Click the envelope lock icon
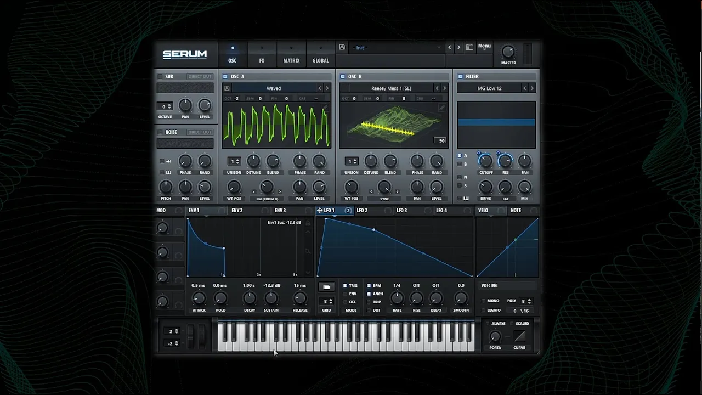The image size is (702, 395). tap(309, 223)
